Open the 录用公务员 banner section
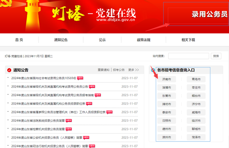The image size is (229, 148). coord(210,14)
